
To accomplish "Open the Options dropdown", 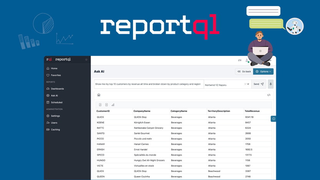I will click(263, 72).
